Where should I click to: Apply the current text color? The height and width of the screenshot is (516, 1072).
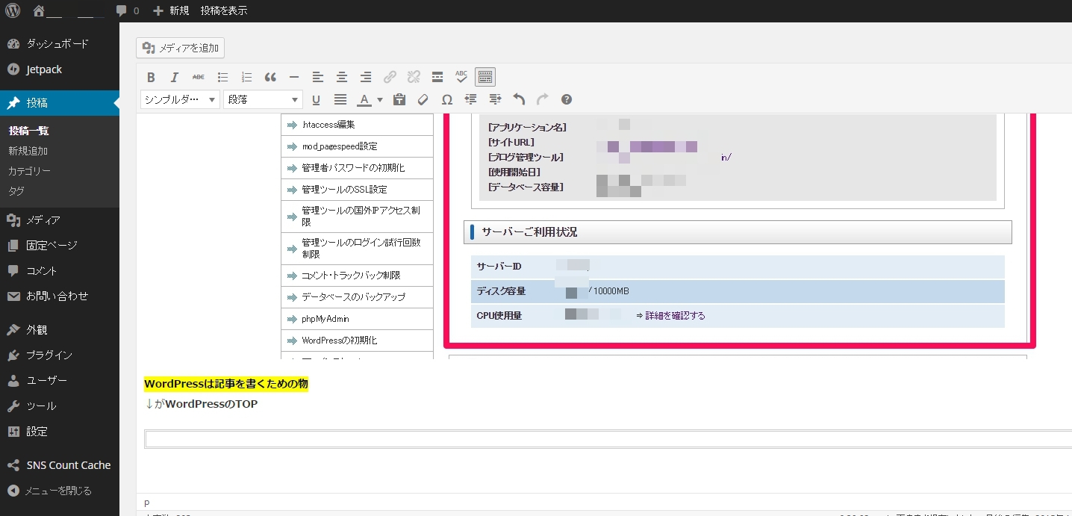pos(364,99)
